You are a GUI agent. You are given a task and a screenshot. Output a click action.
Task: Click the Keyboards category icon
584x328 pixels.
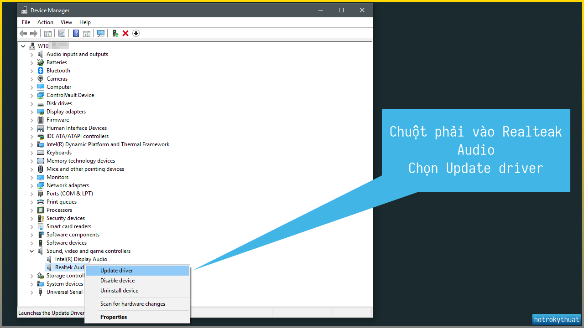coord(41,153)
